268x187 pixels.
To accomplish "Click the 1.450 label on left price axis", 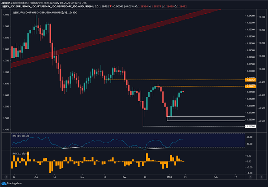I will coord(6,130).
